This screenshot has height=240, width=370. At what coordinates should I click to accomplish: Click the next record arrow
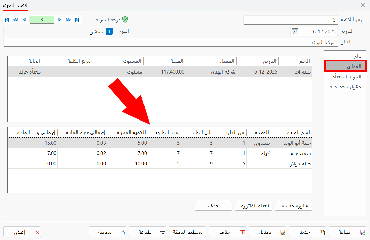(59, 20)
